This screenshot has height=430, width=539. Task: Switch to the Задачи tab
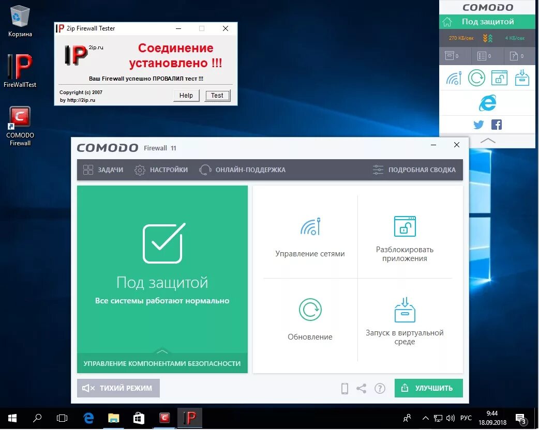(102, 170)
